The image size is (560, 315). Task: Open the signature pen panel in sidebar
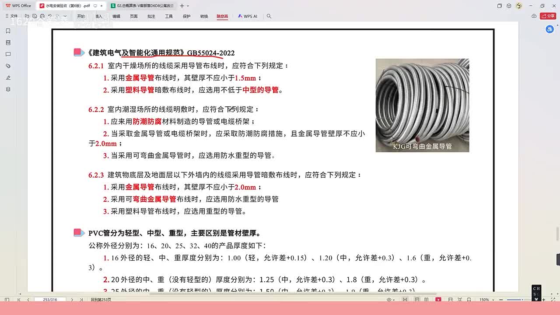click(8, 77)
